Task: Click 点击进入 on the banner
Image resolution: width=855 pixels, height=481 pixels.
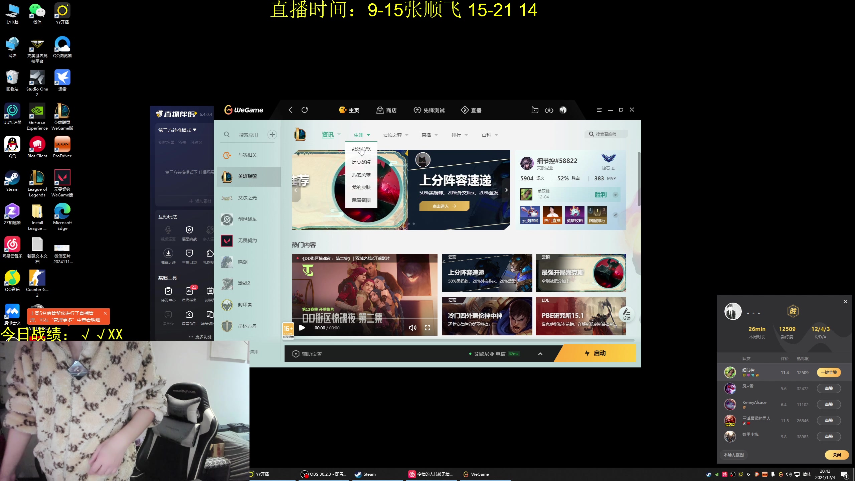Action: click(x=444, y=206)
